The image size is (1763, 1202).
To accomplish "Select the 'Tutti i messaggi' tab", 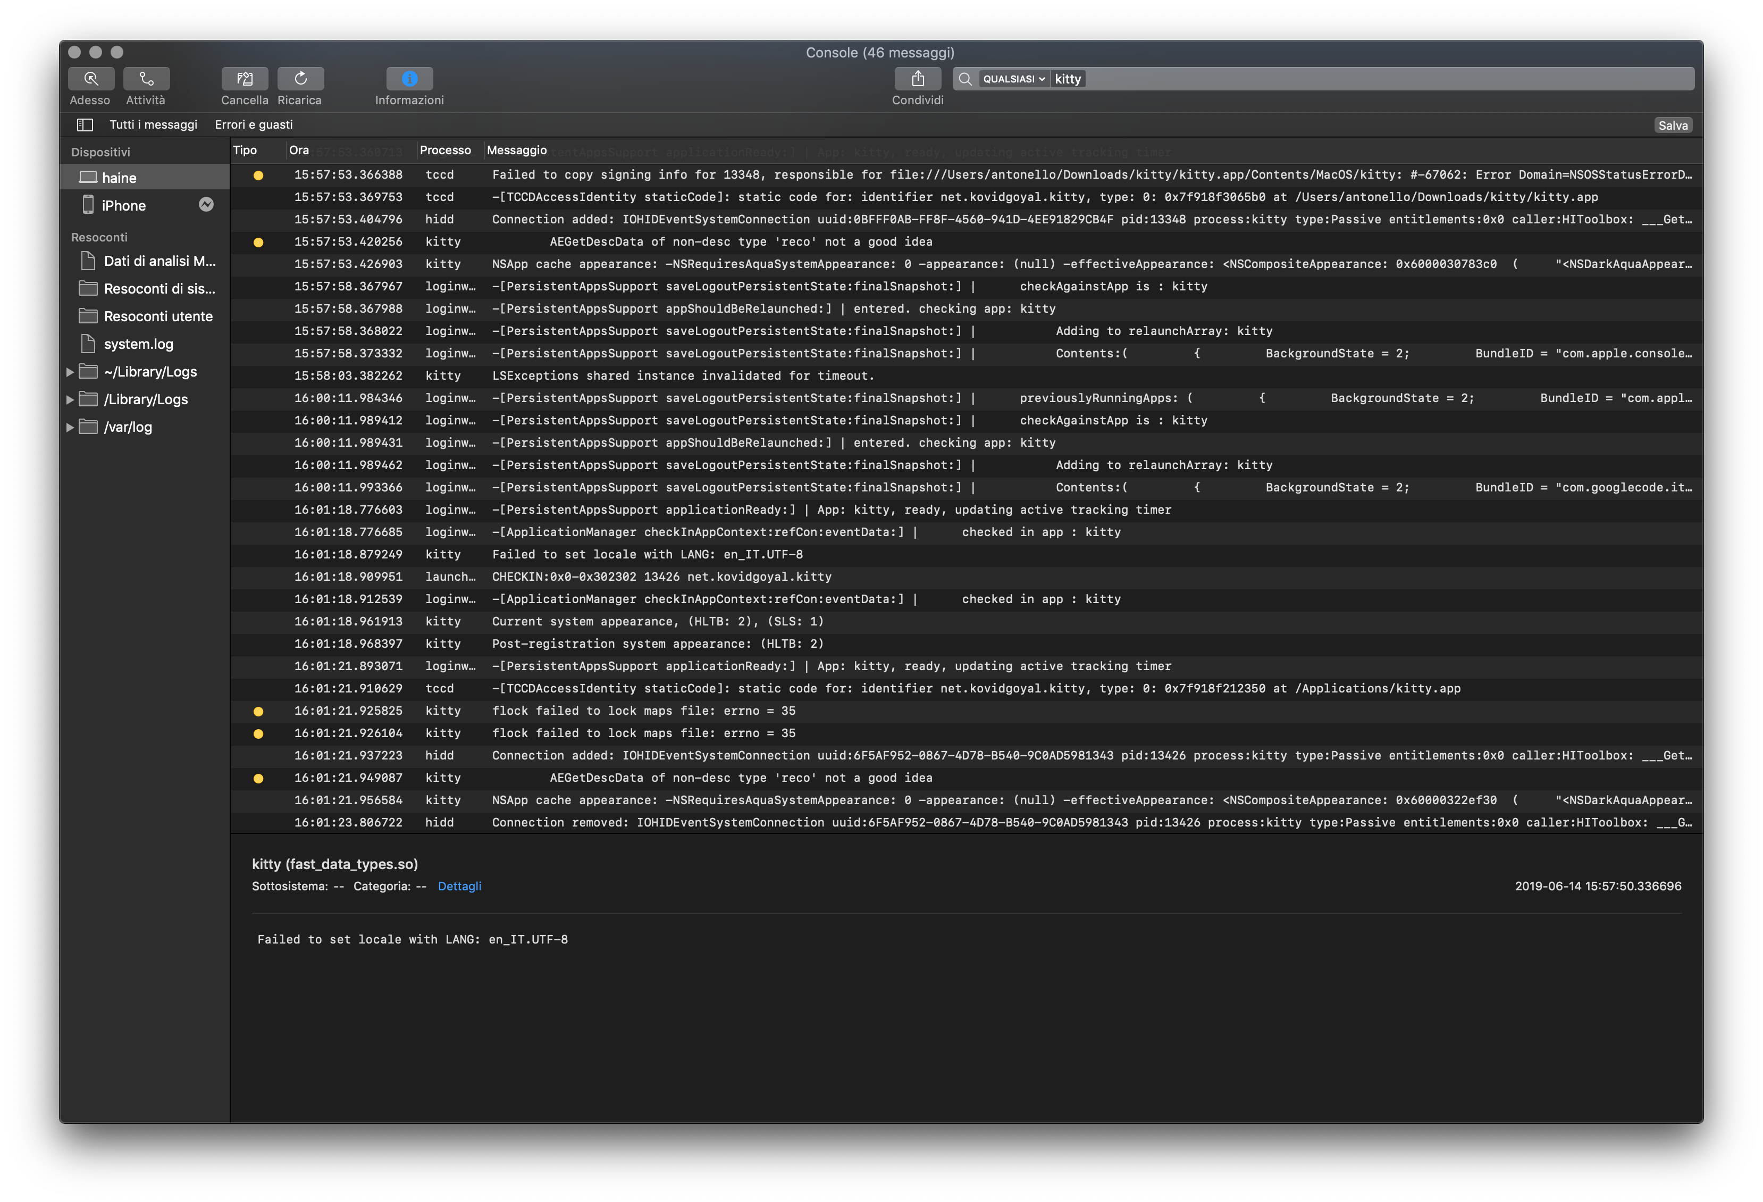I will coord(153,124).
